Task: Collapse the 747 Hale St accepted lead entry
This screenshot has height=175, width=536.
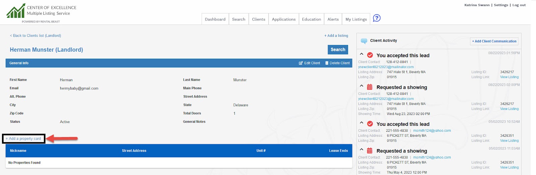Action: click(x=361, y=54)
